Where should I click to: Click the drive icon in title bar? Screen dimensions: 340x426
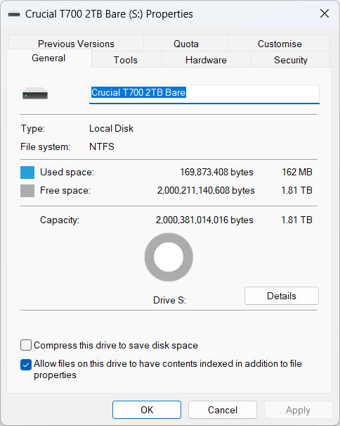tap(14, 14)
